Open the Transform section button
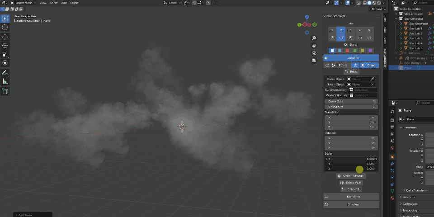This screenshot has width=434, height=217. [351, 197]
